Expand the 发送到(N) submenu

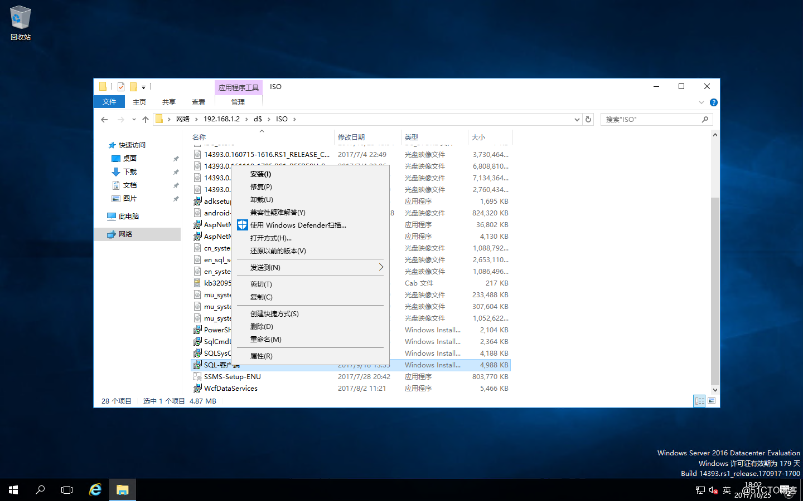click(310, 268)
